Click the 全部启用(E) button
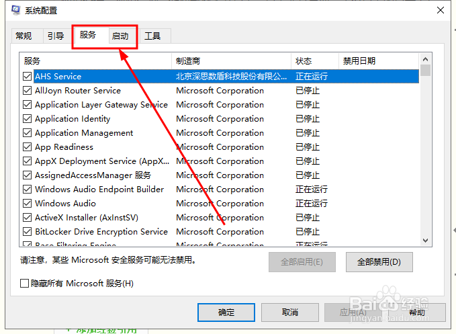 point(302,262)
